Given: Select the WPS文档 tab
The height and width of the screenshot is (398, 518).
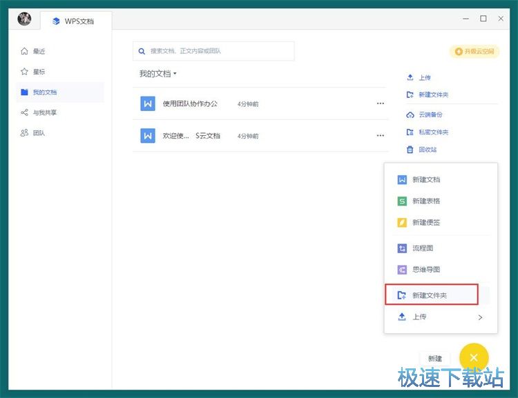Looking at the screenshot, I should pyautogui.click(x=76, y=21).
